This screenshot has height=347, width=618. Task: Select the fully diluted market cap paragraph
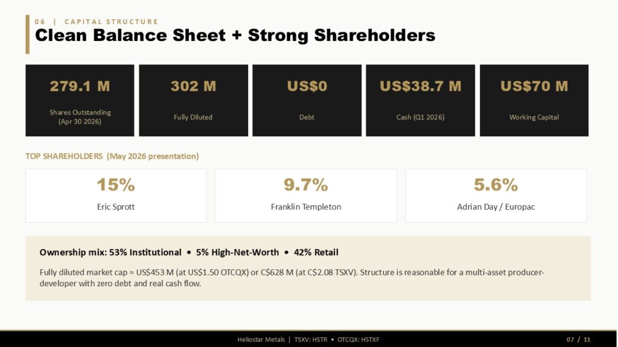pyautogui.click(x=291, y=278)
